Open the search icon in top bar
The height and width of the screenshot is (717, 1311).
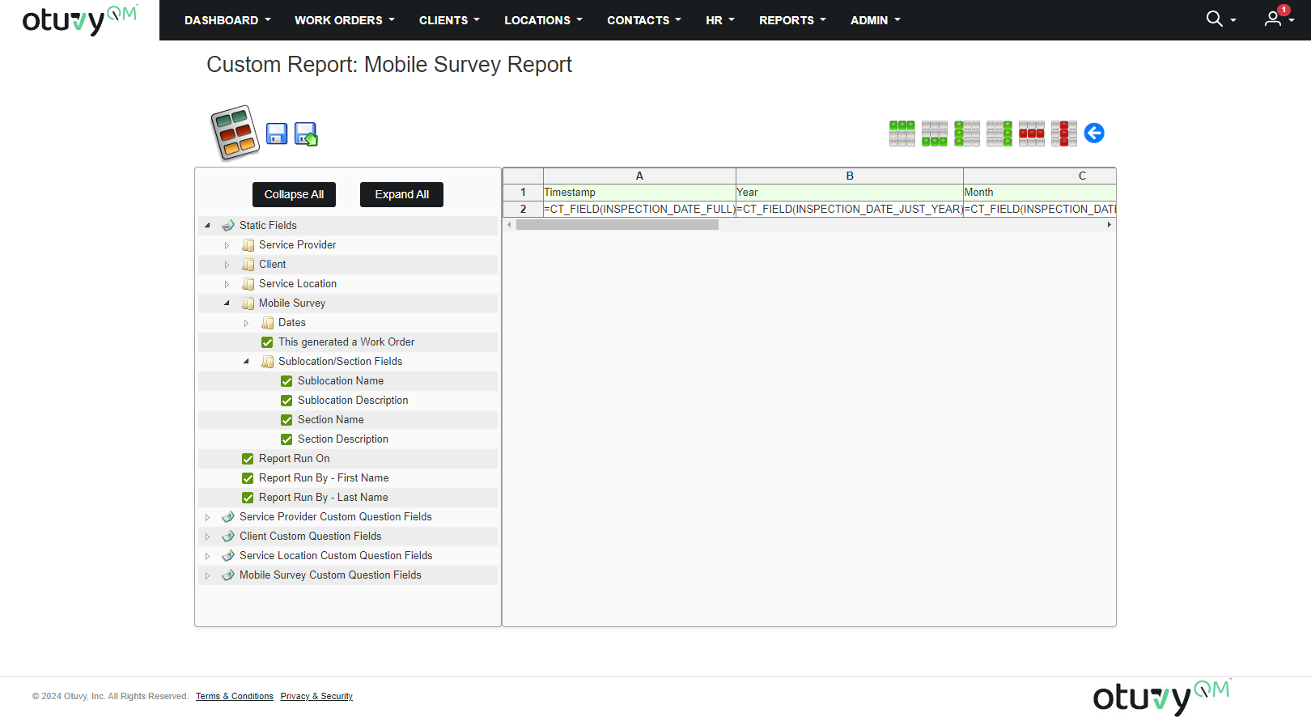point(1215,19)
